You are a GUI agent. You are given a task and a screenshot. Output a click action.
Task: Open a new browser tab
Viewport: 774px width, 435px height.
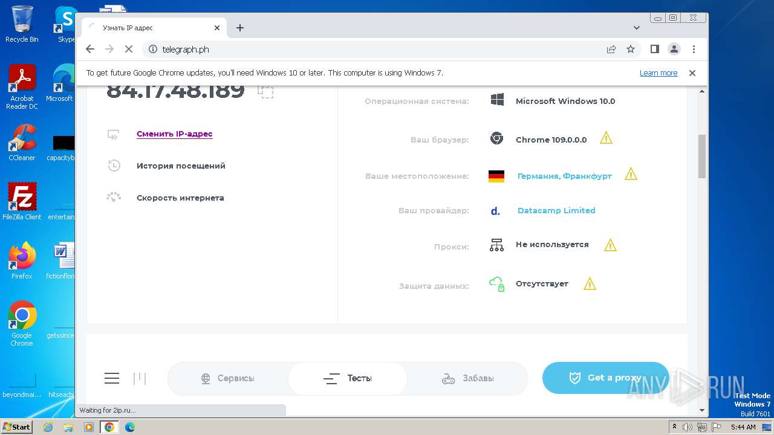pos(240,28)
